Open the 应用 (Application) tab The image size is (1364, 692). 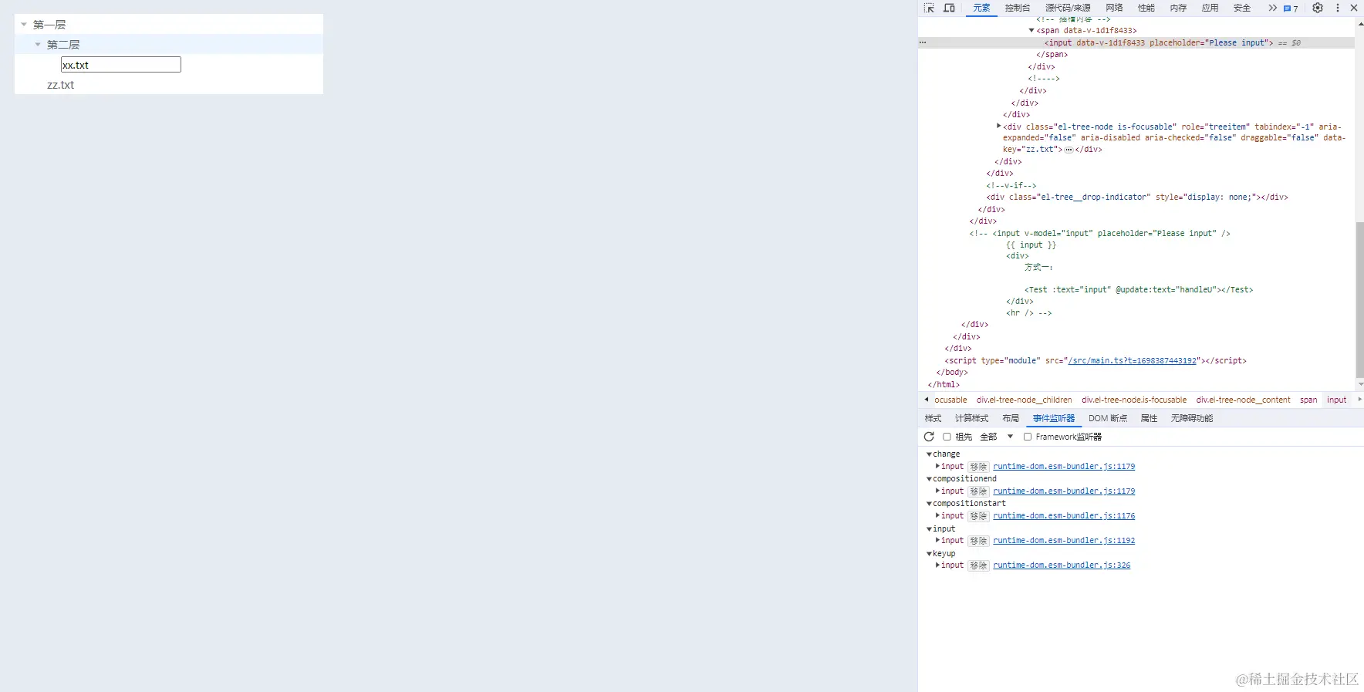coord(1210,8)
